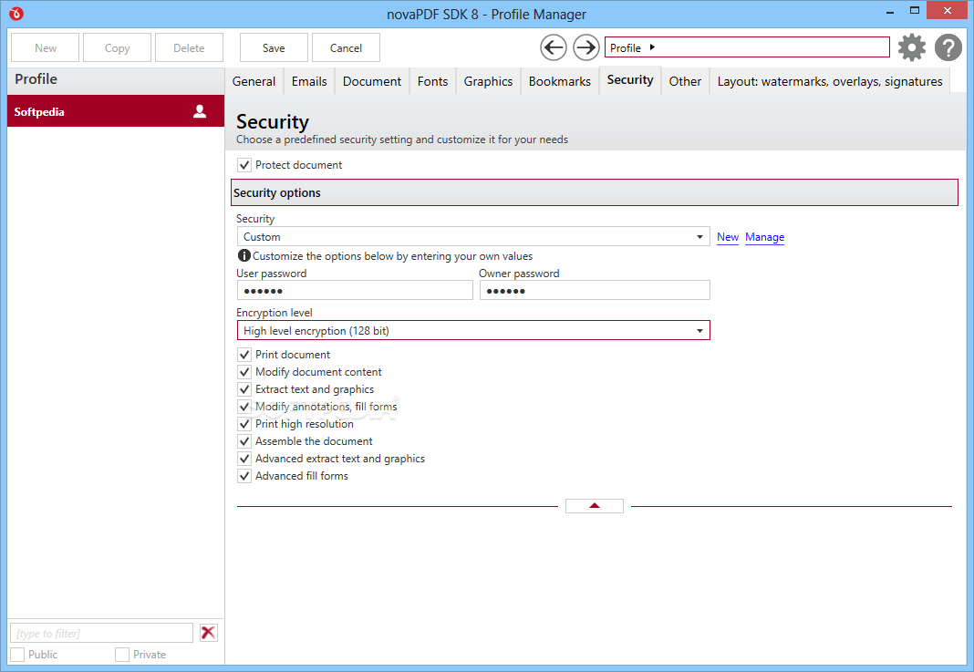Switch to the Graphics tab
The image size is (974, 672).
tap(488, 81)
